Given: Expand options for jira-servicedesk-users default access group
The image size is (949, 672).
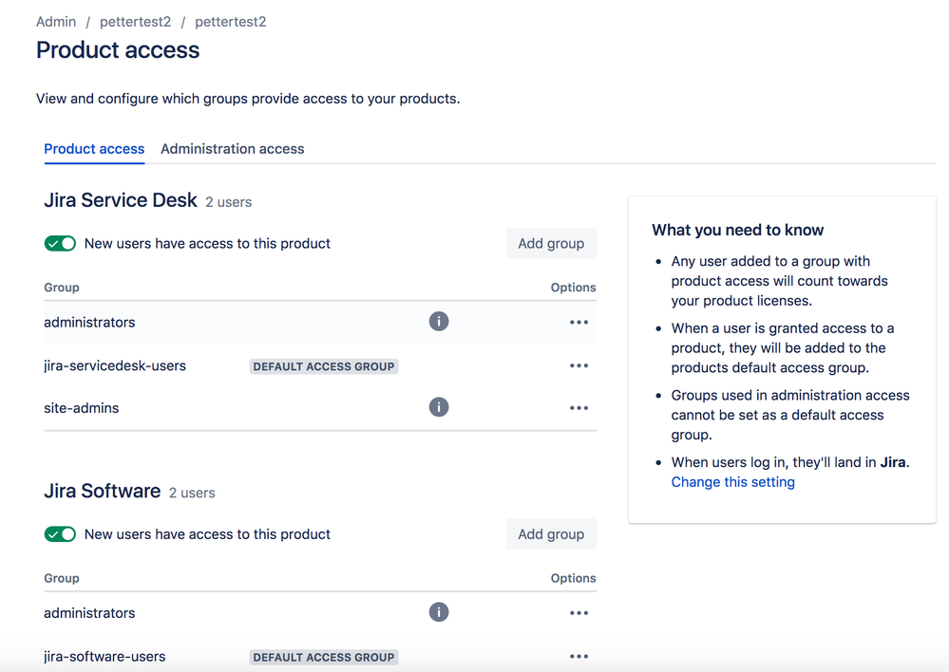Looking at the screenshot, I should 579,364.
